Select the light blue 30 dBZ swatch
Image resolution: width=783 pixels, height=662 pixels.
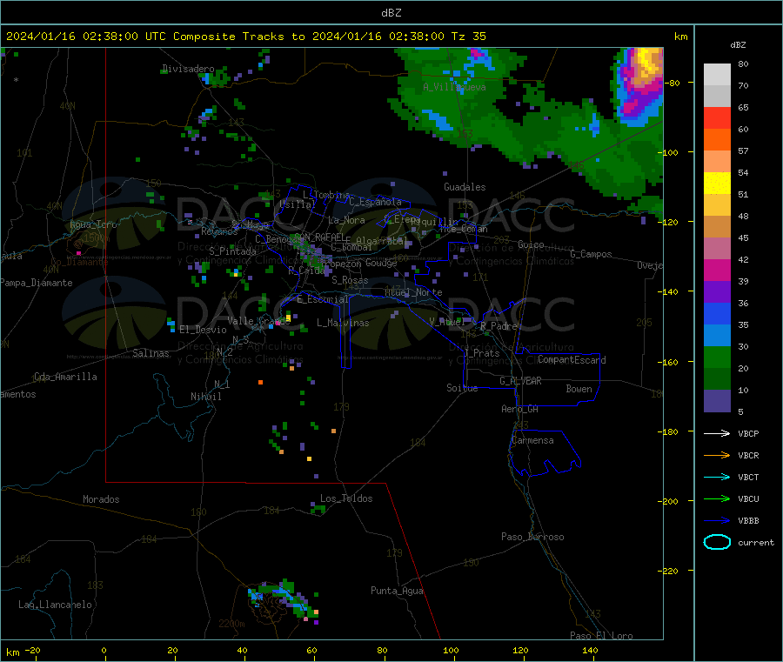717,336
